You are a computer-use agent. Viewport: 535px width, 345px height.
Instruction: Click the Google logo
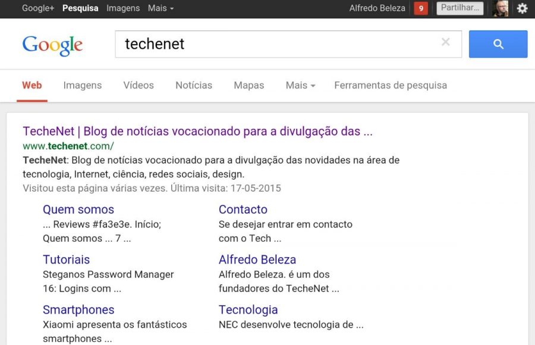point(52,45)
